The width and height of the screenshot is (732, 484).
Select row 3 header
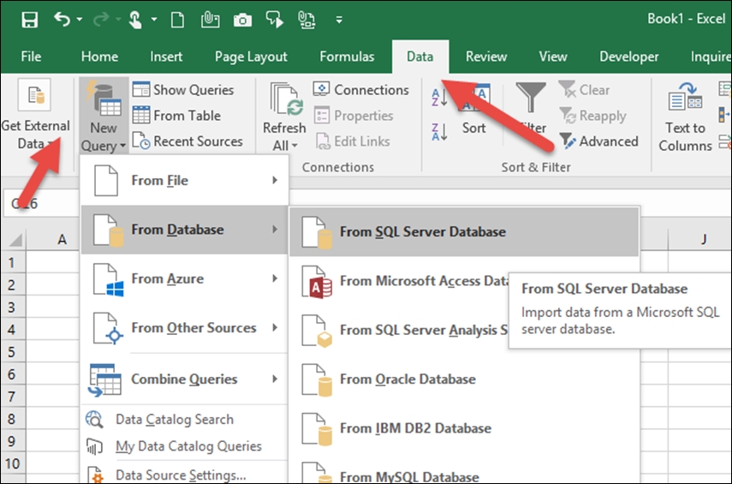click(x=12, y=308)
